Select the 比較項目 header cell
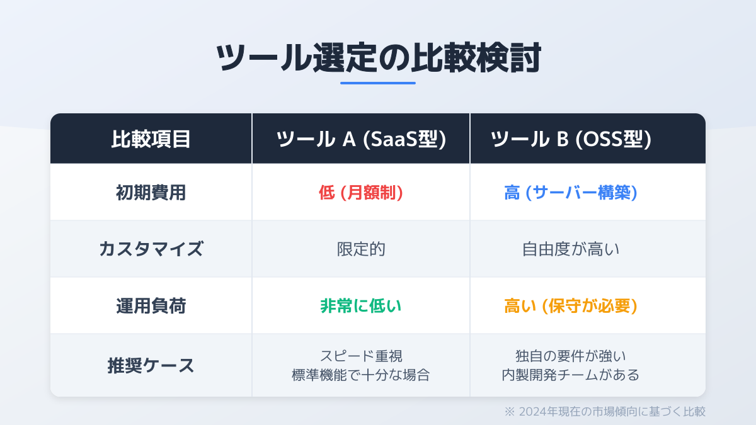 click(151, 139)
